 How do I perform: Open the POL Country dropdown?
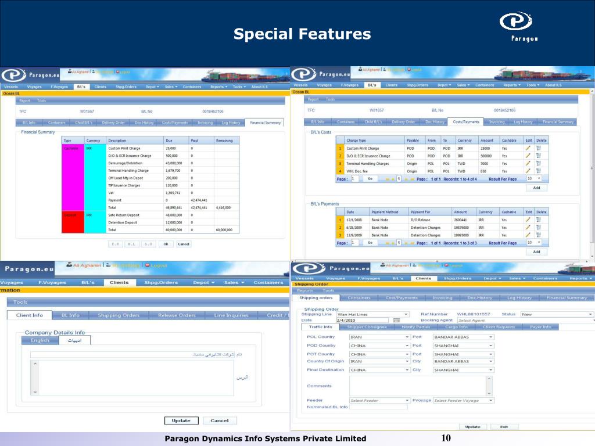coord(379,337)
